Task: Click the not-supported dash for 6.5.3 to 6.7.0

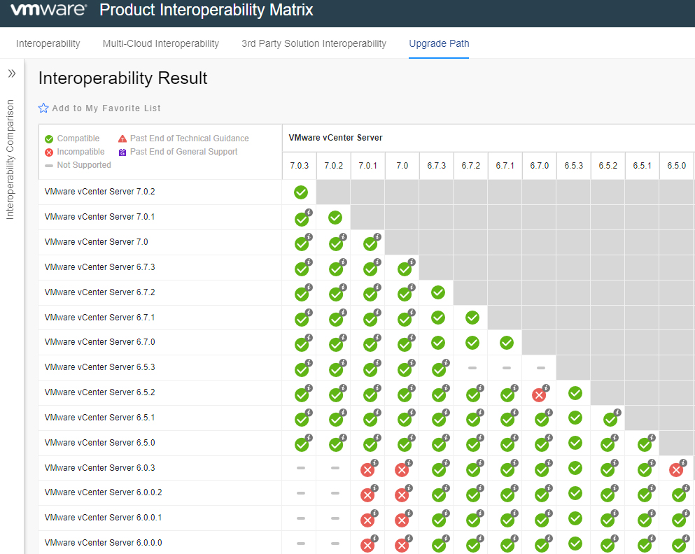Action: pos(541,368)
